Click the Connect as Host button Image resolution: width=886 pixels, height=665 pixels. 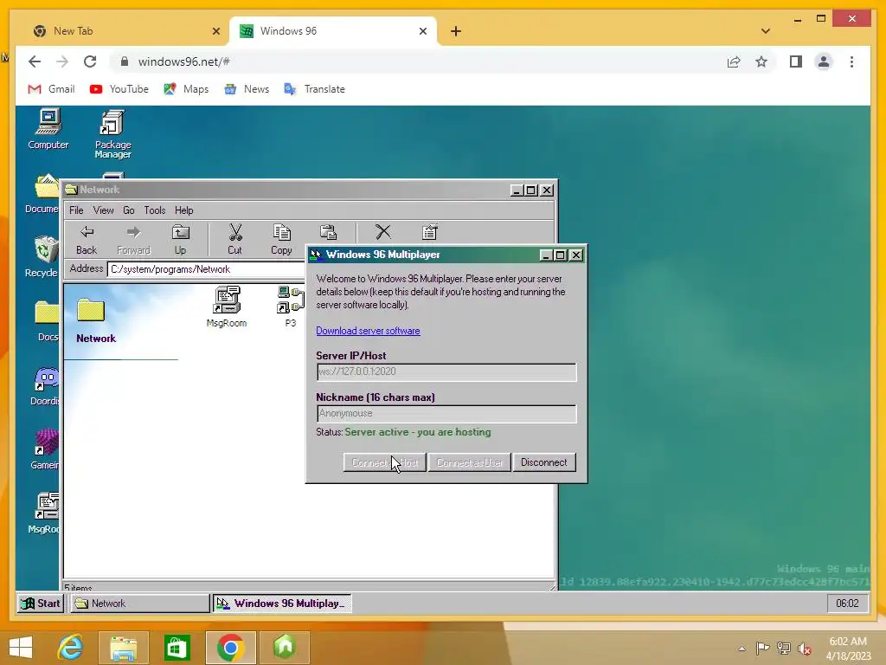pyautogui.click(x=385, y=462)
